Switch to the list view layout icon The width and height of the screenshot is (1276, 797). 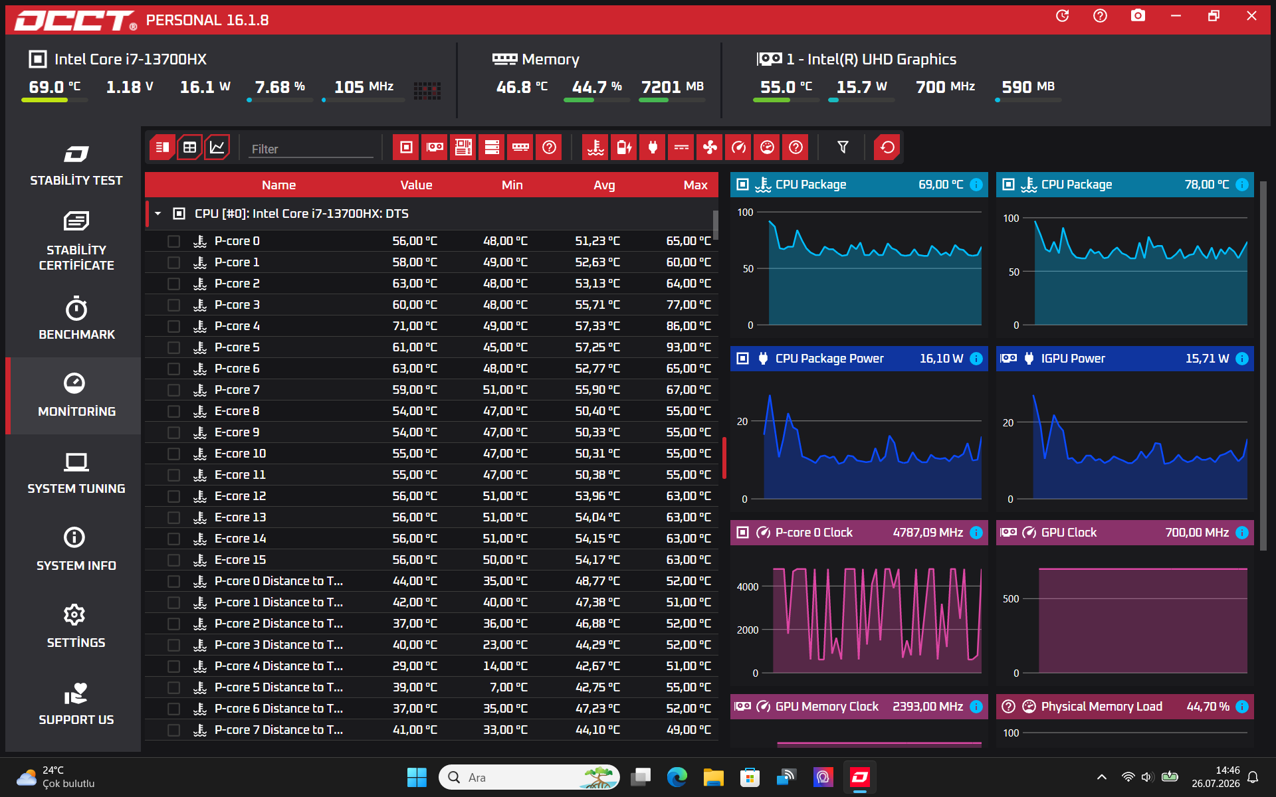pyautogui.click(x=162, y=147)
